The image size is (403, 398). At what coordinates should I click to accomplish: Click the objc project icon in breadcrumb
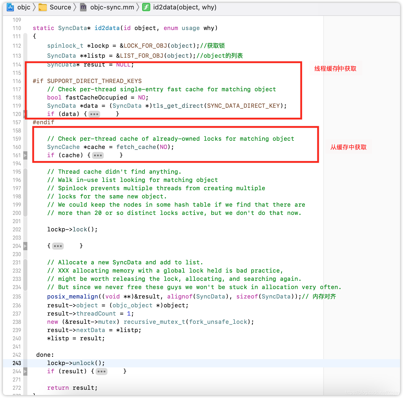point(10,7)
